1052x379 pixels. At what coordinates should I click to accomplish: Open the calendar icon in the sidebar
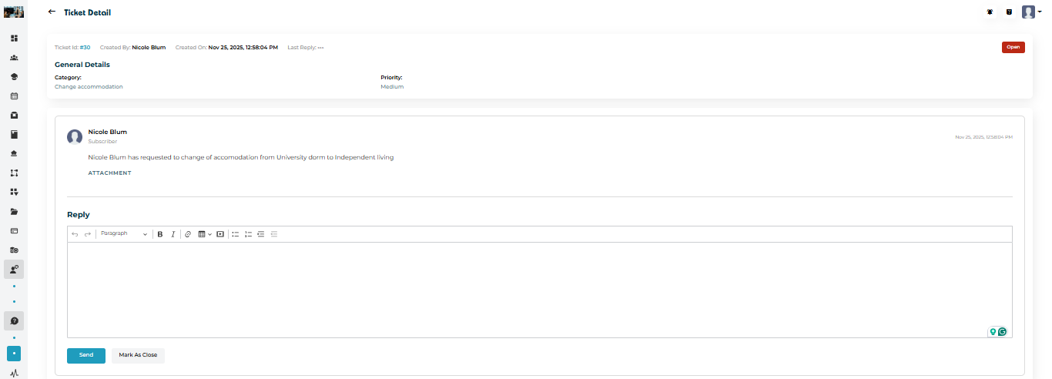point(14,96)
